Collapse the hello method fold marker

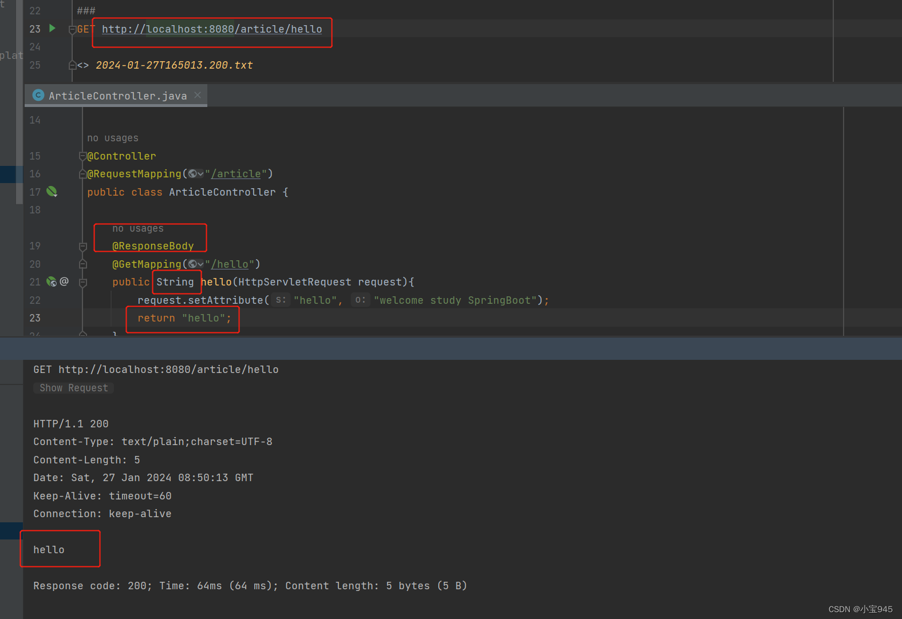coord(82,283)
